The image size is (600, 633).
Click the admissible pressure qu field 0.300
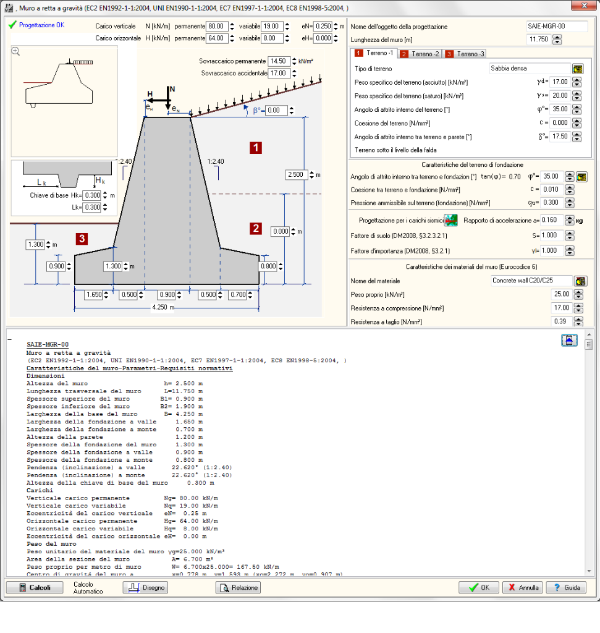551,203
